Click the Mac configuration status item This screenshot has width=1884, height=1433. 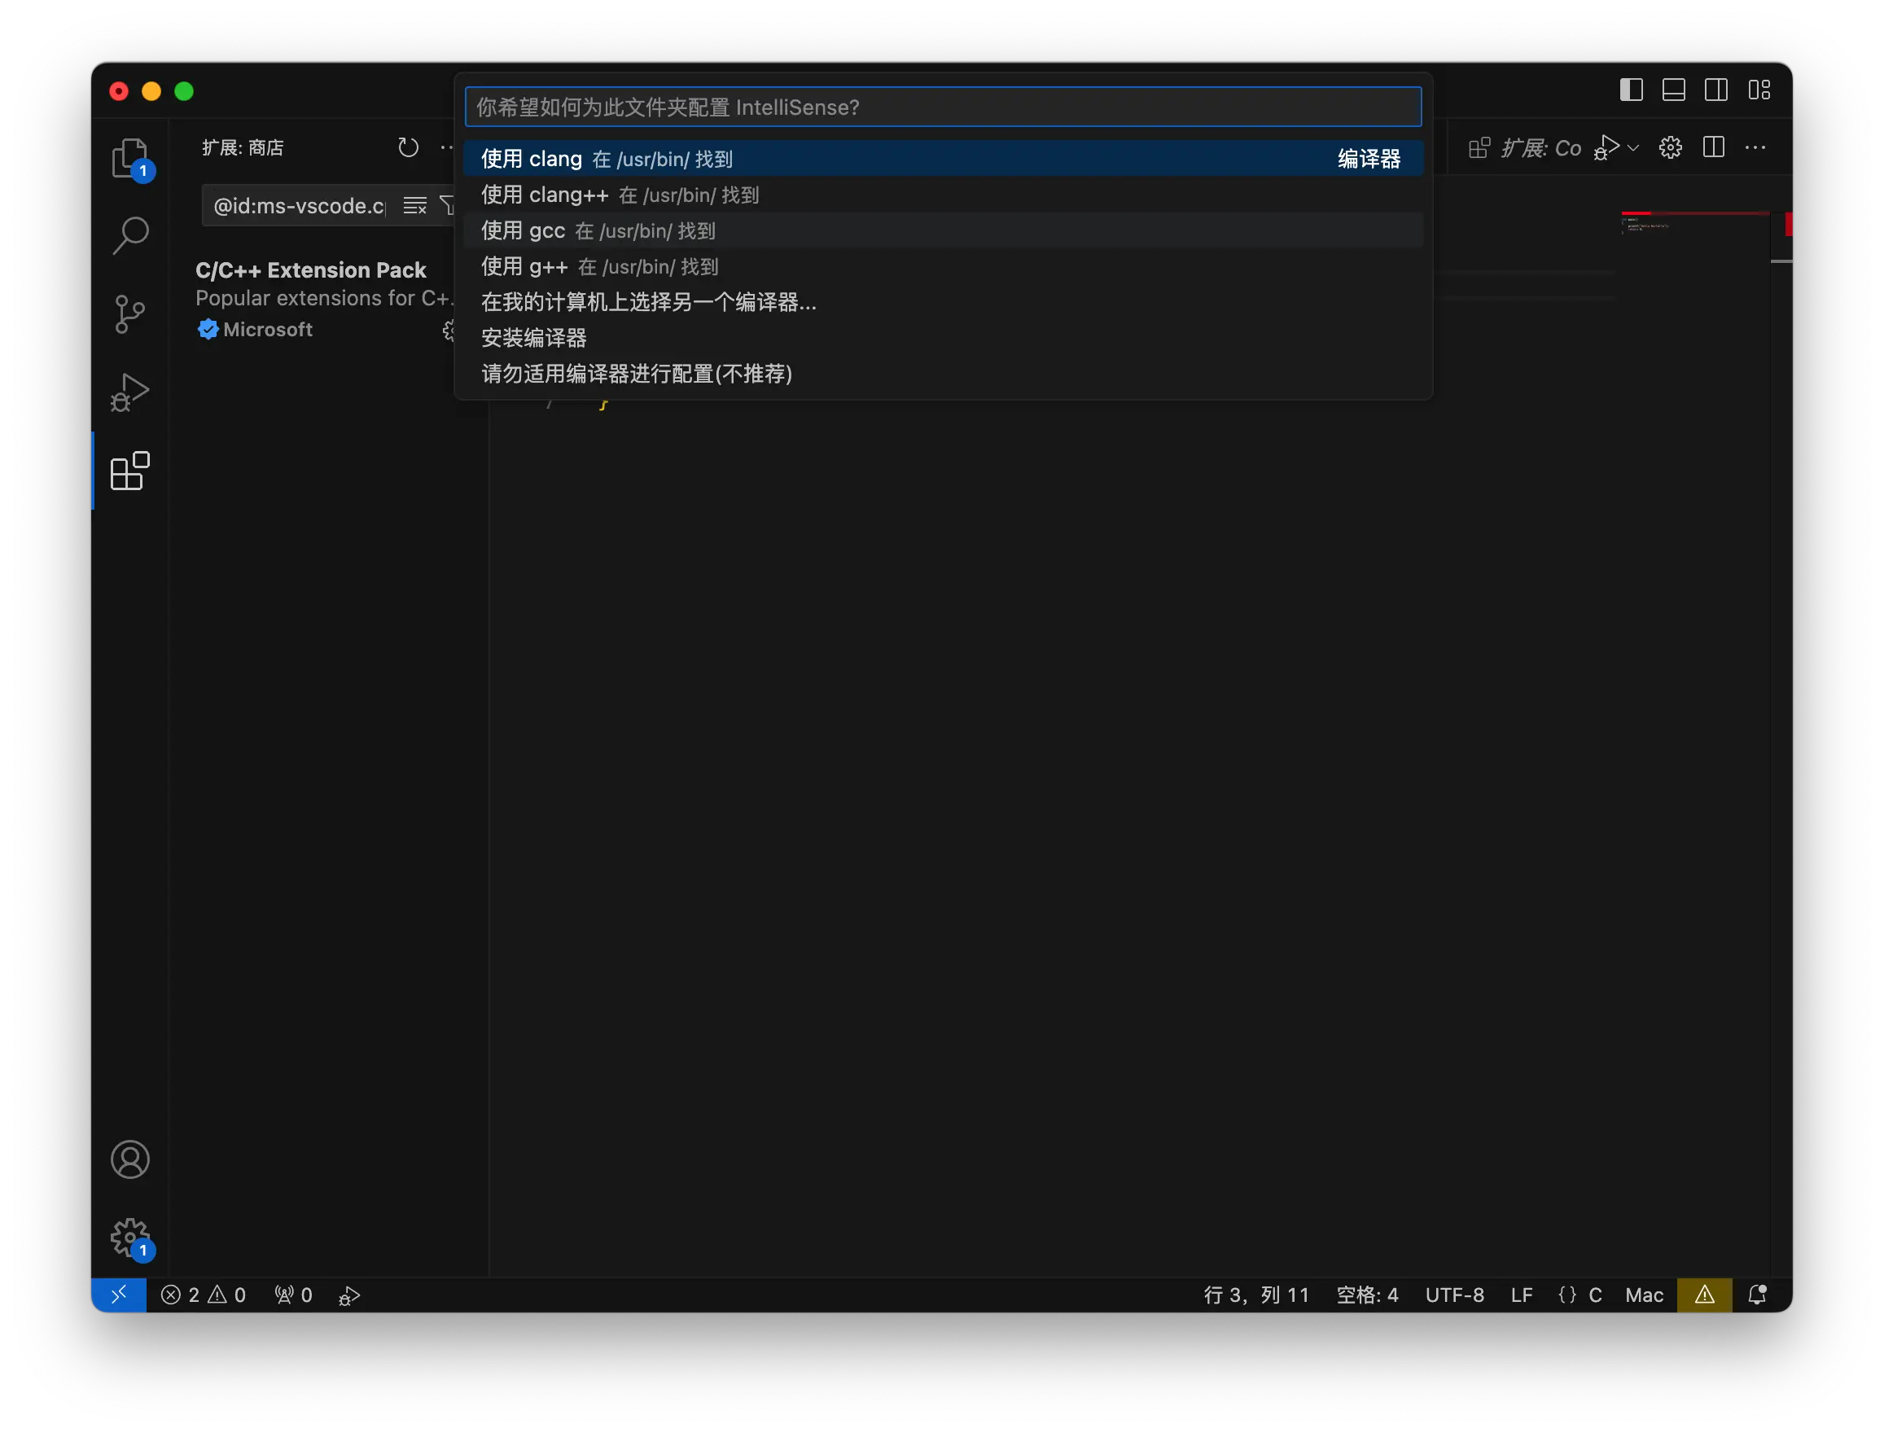(1644, 1294)
